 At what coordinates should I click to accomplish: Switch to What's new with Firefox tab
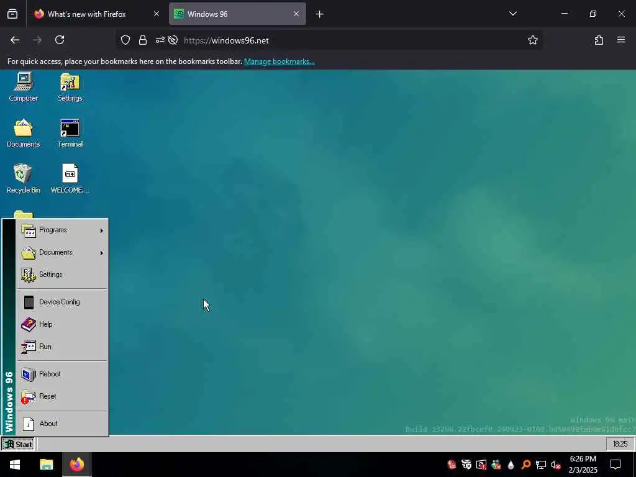[x=96, y=14]
